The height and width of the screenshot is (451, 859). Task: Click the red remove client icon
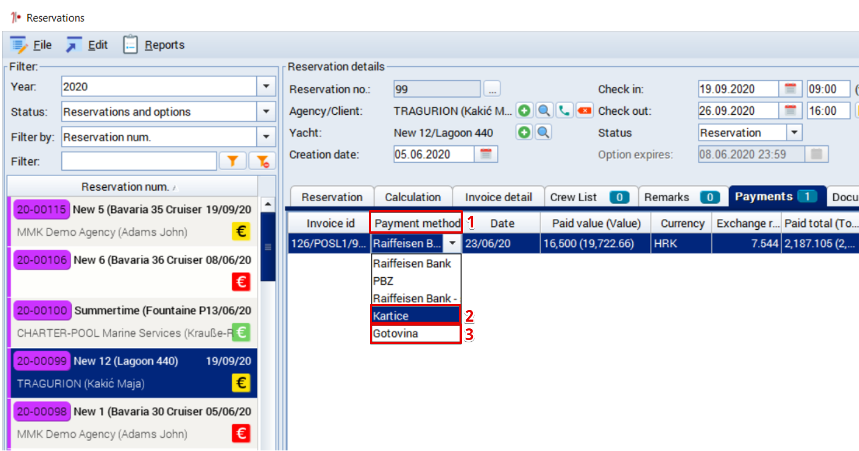(x=584, y=110)
